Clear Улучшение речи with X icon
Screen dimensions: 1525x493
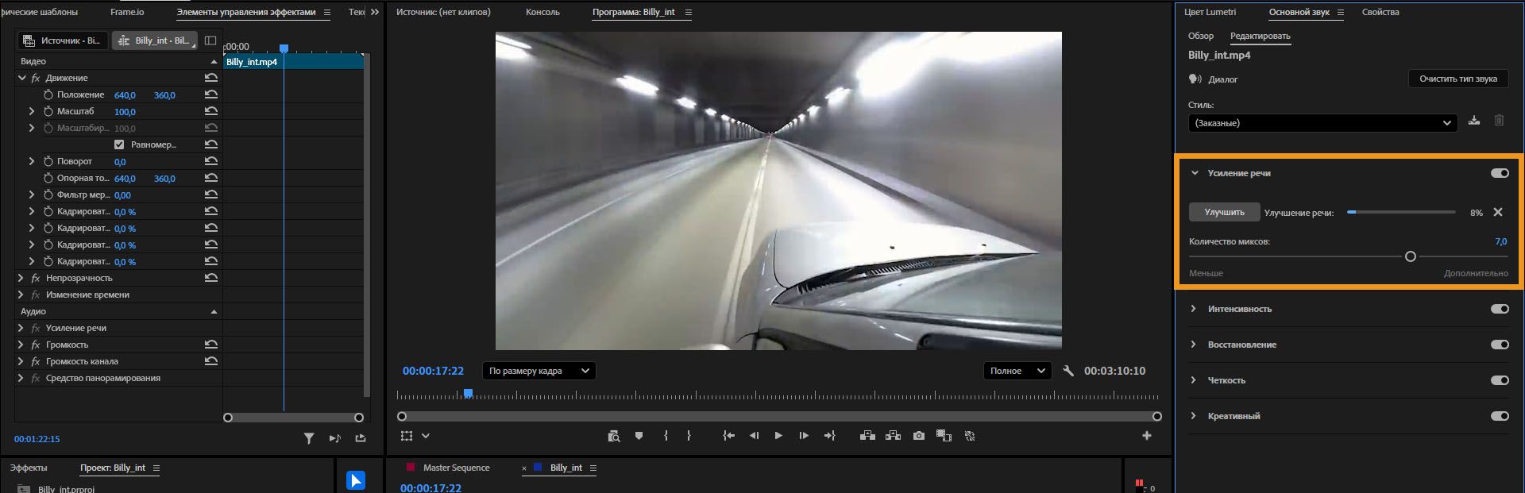pyautogui.click(x=1498, y=212)
